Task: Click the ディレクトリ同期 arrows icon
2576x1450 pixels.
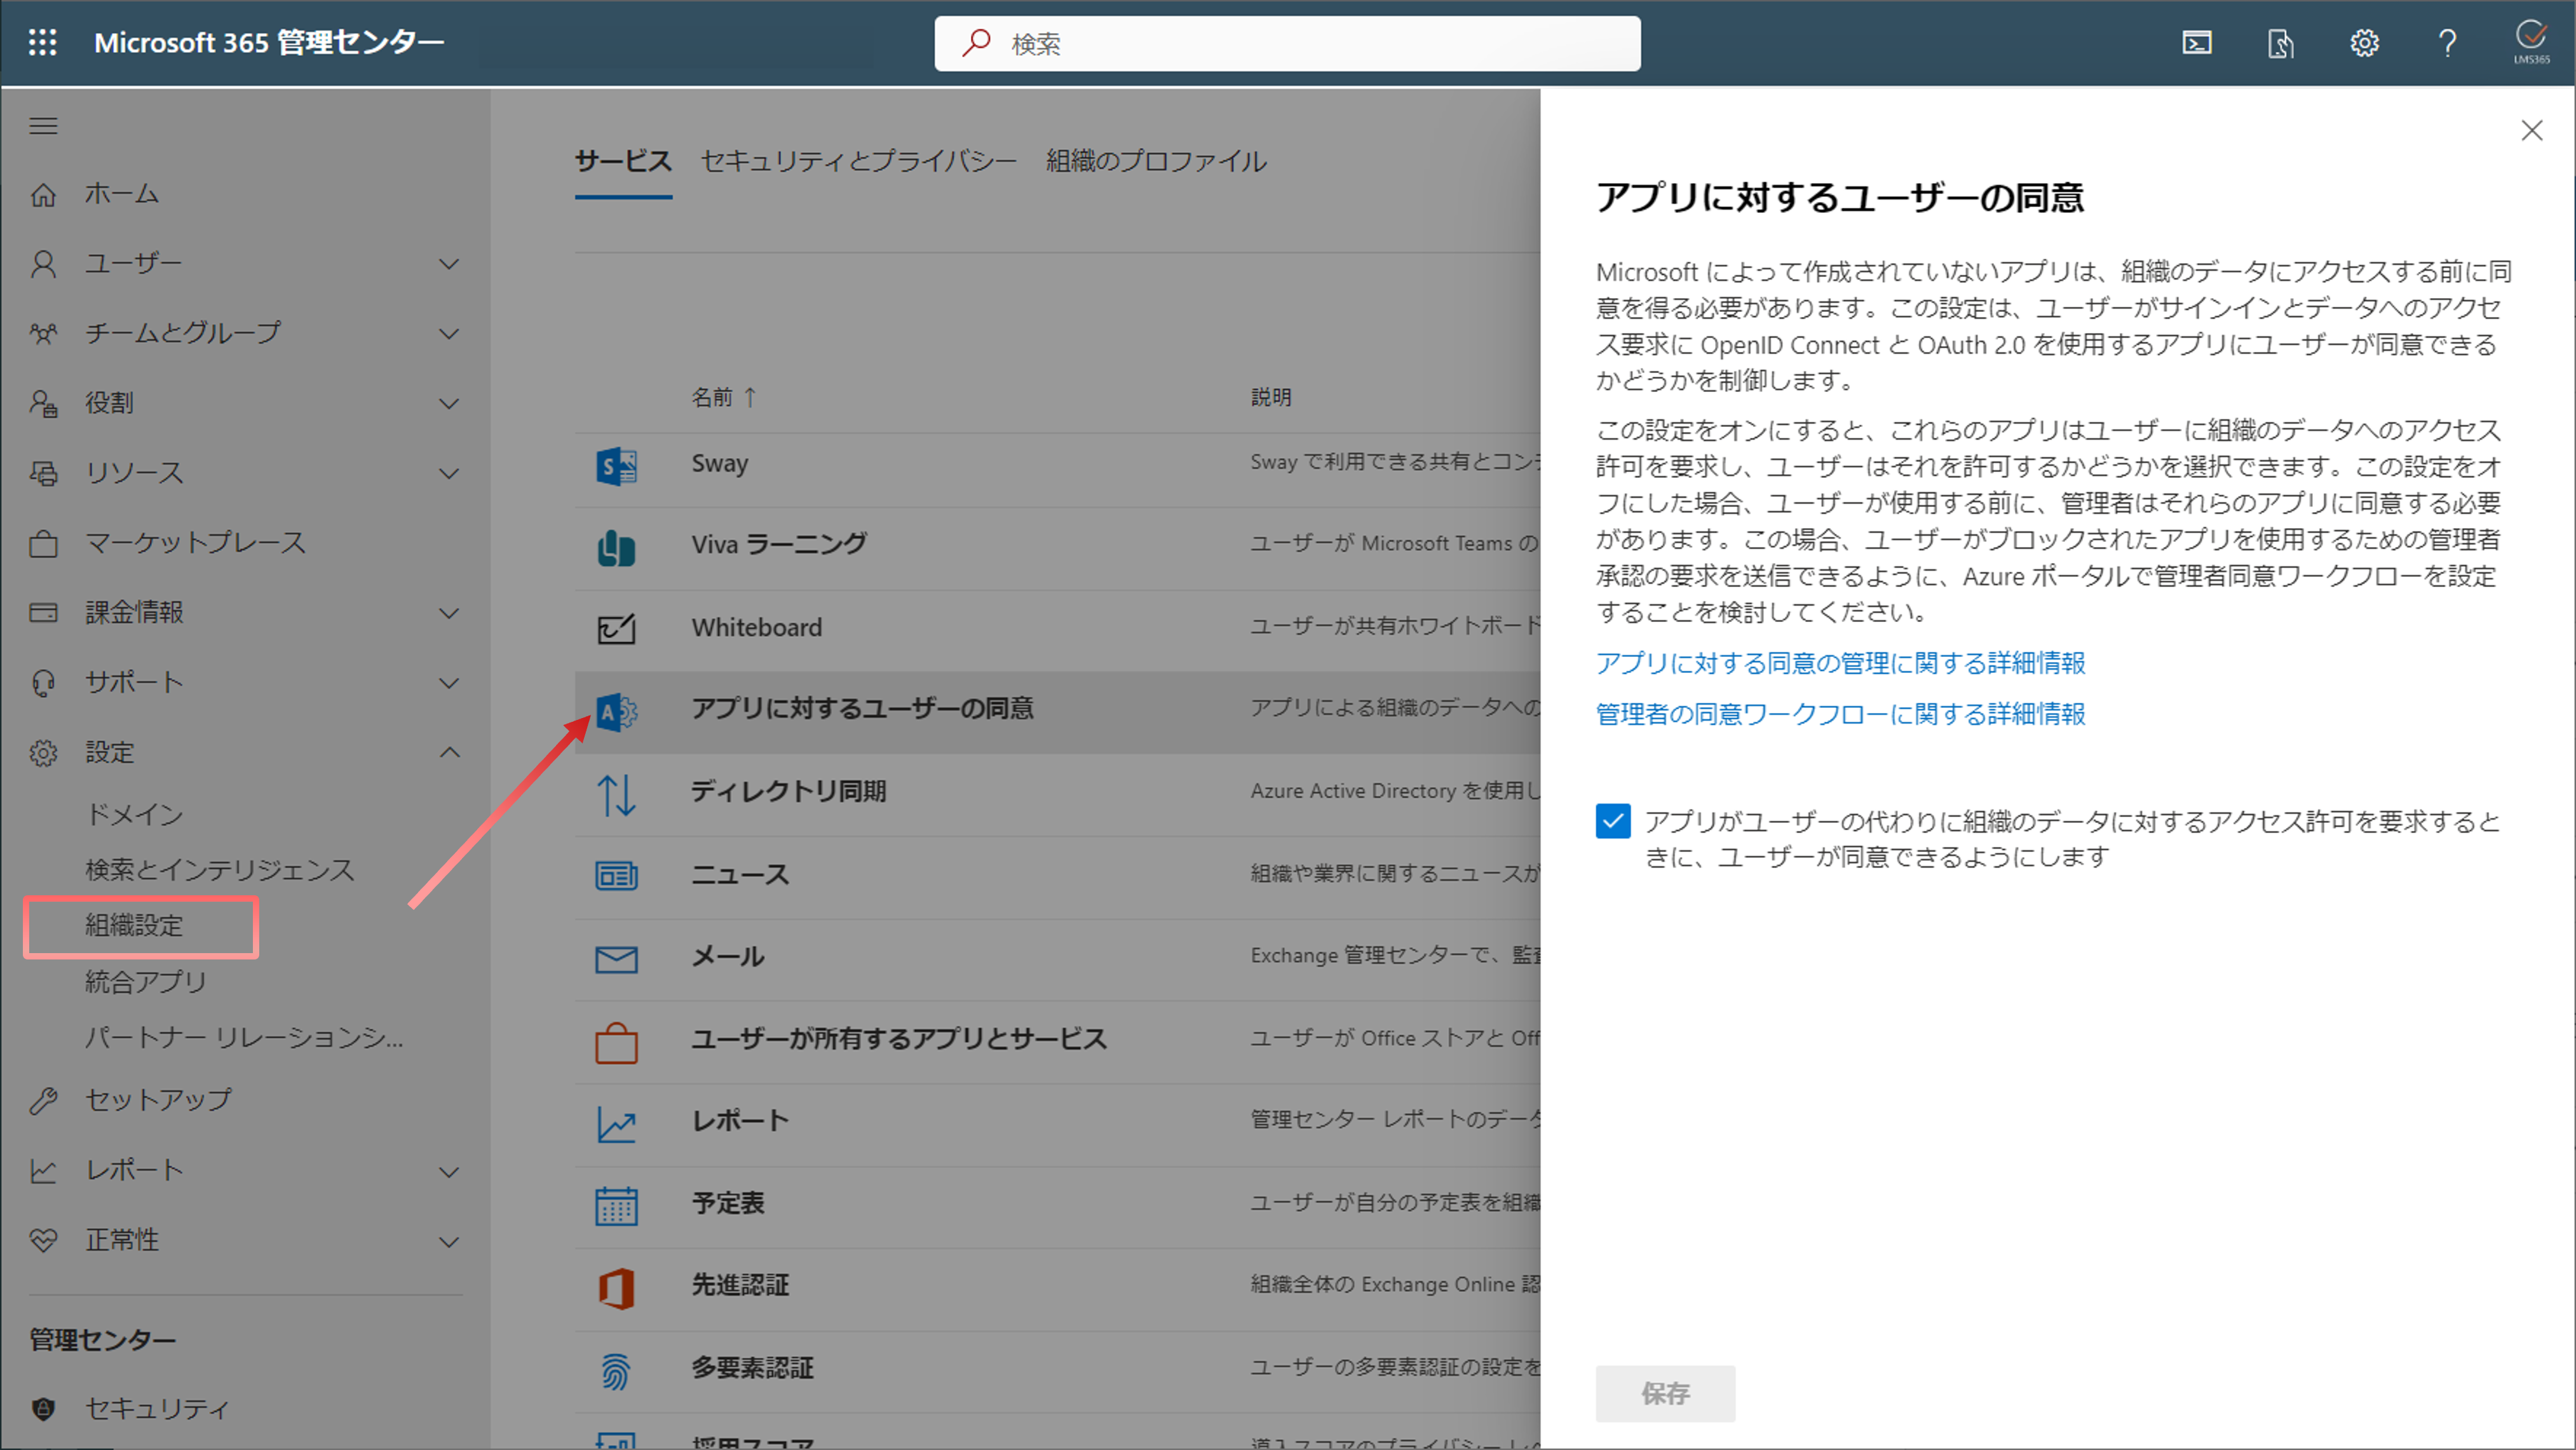Action: (x=616, y=795)
